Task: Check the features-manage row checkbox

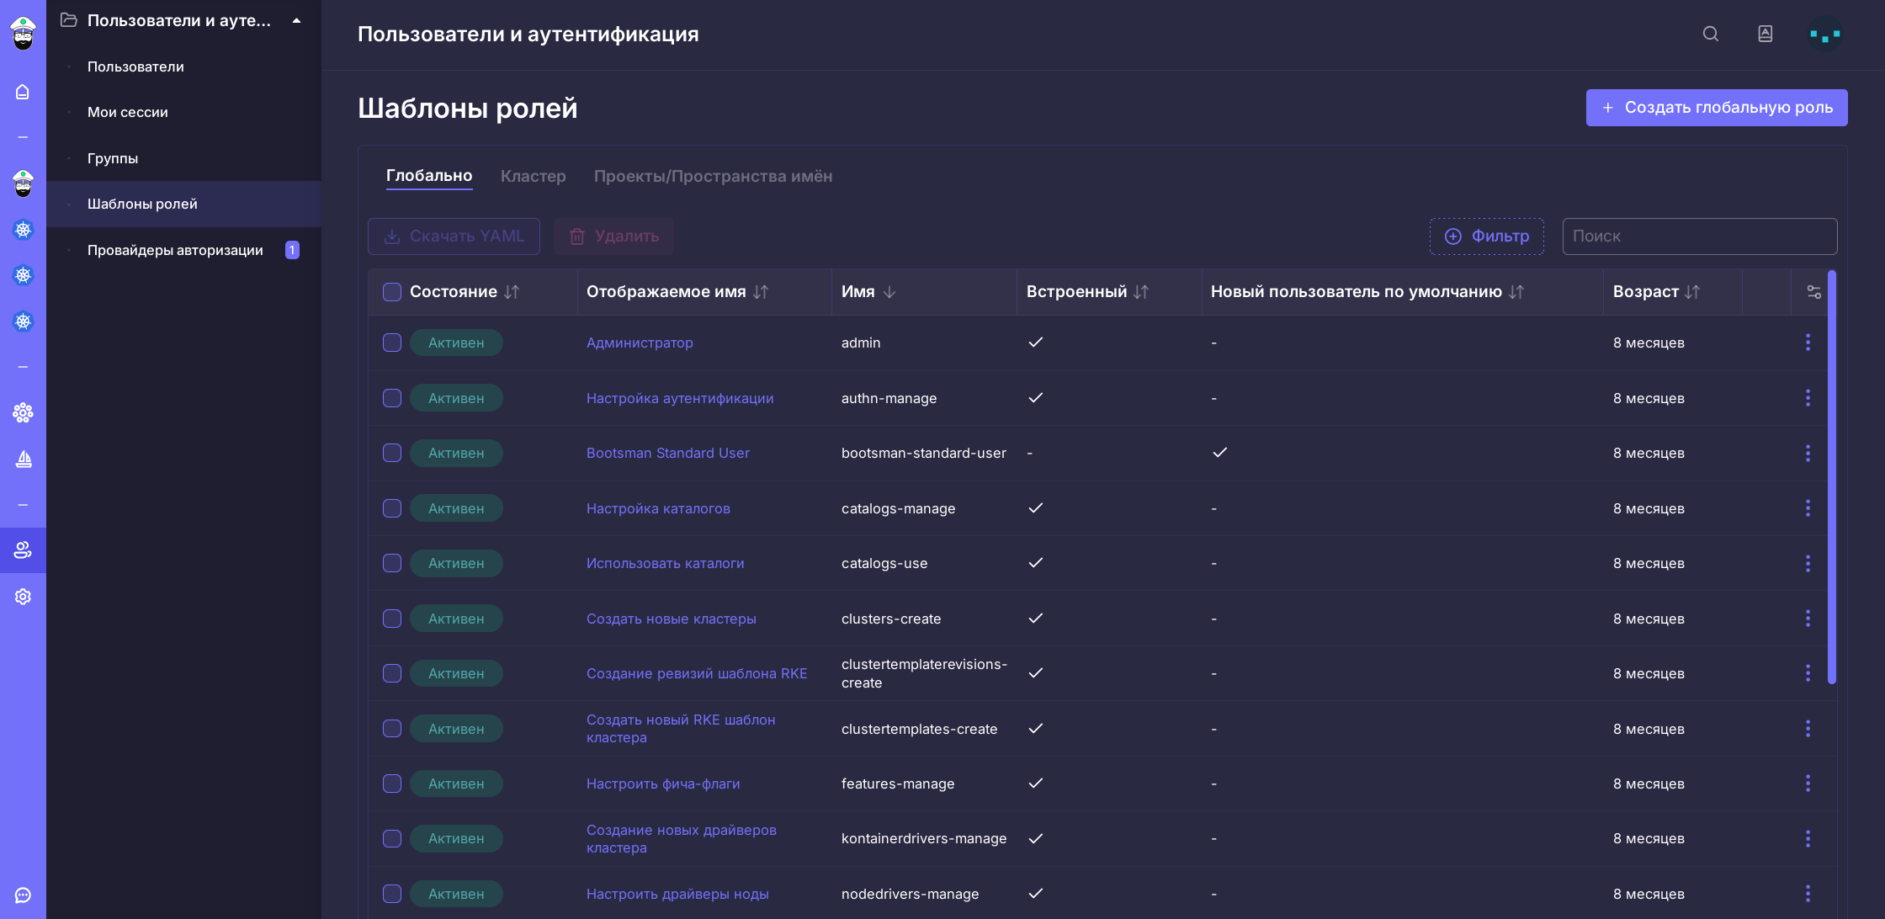Action: pos(392,784)
